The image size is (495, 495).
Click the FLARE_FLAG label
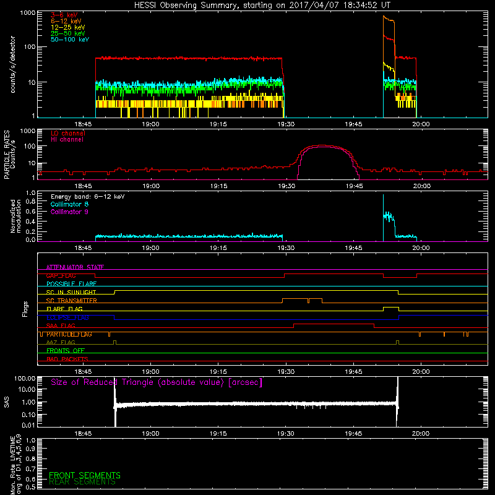coord(64,309)
